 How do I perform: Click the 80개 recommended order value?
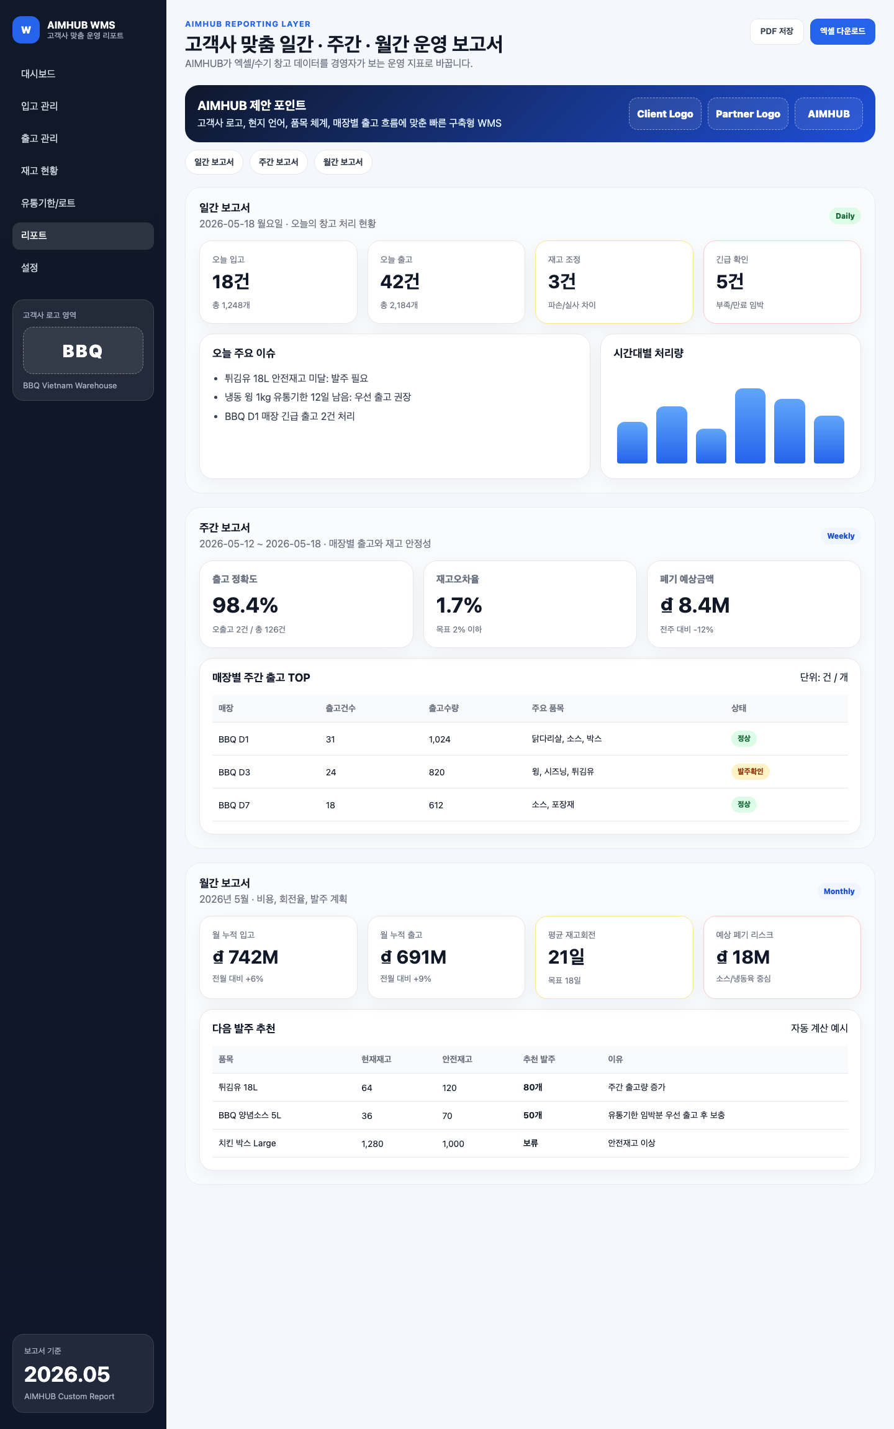[533, 1087]
